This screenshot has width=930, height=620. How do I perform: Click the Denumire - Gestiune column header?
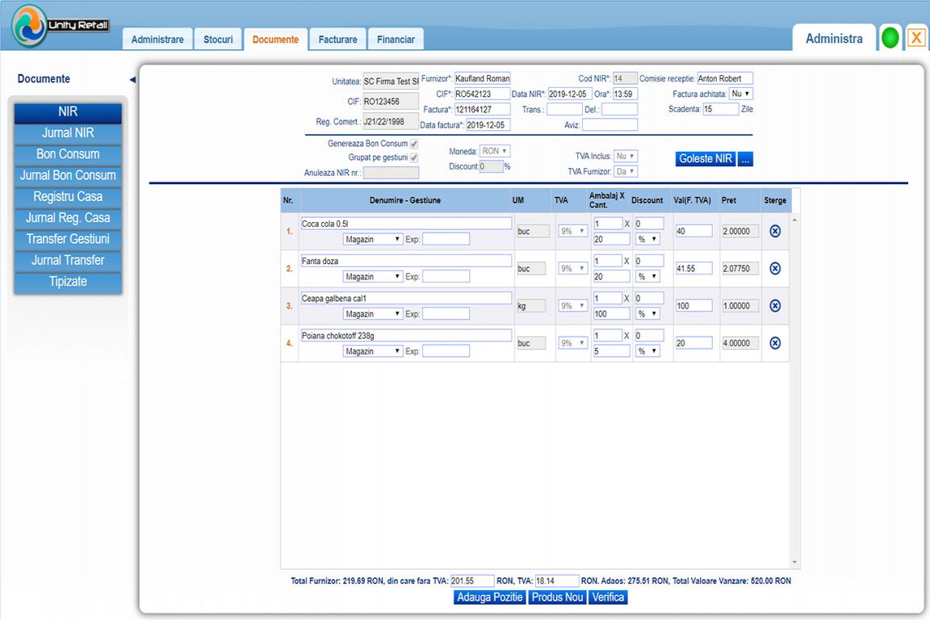coord(404,200)
